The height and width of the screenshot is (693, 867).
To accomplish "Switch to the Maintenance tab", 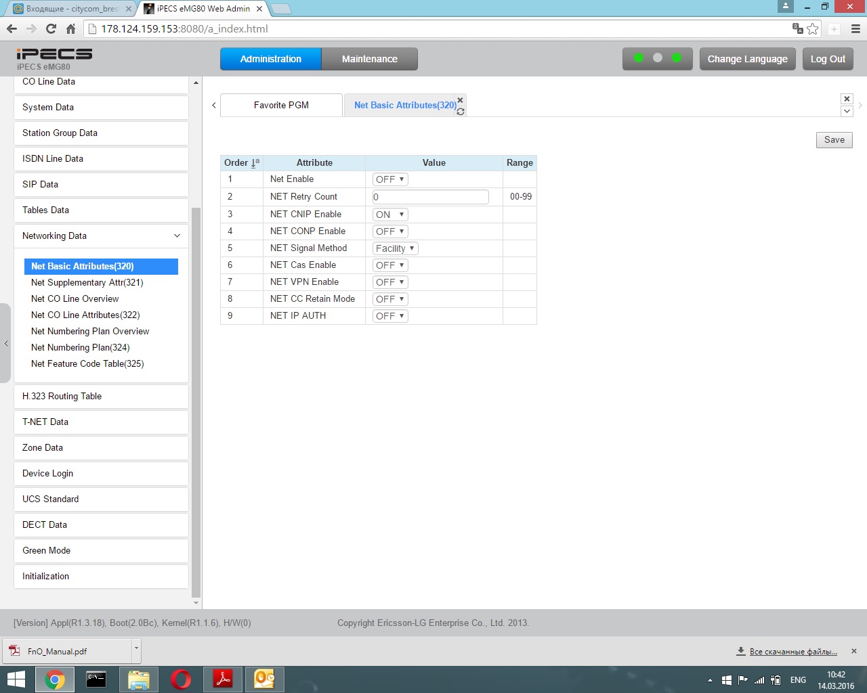I will tap(369, 59).
